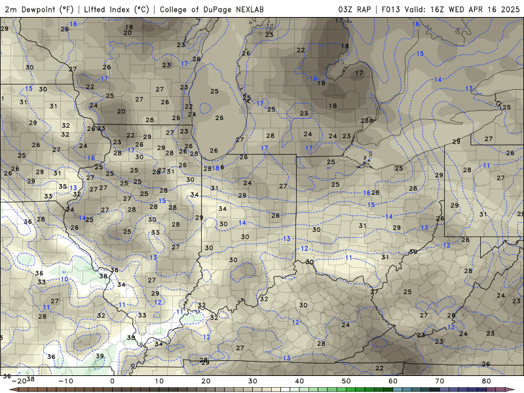Screen dimensions: 524x393
Task: Click the 50 label on the color scale
Action: click(346, 381)
